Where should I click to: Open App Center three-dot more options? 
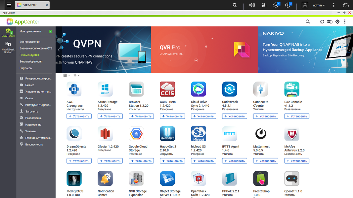(x=345, y=21)
